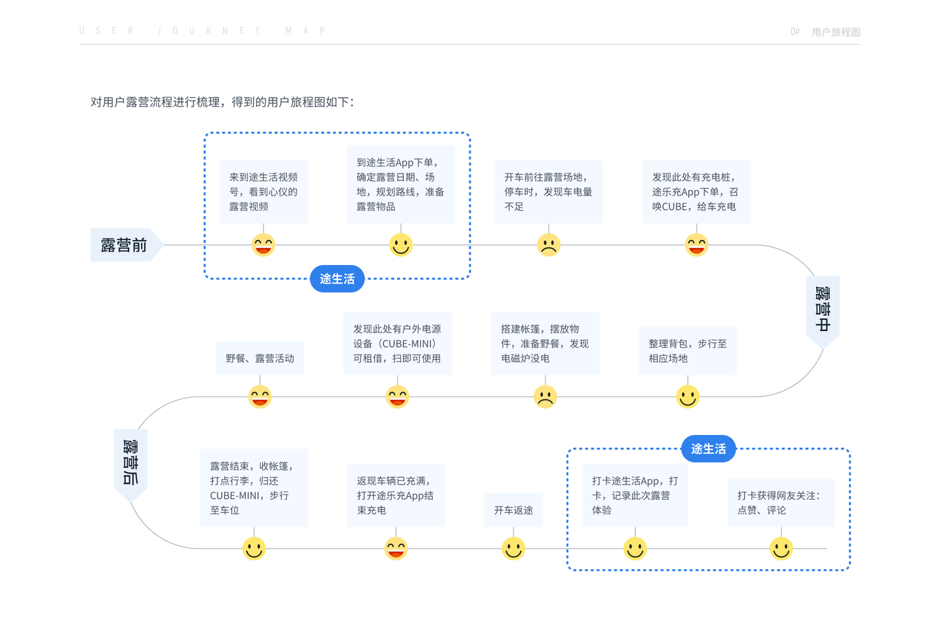
Task: Click the 用户旅程图 label at top right
Action: (836, 32)
